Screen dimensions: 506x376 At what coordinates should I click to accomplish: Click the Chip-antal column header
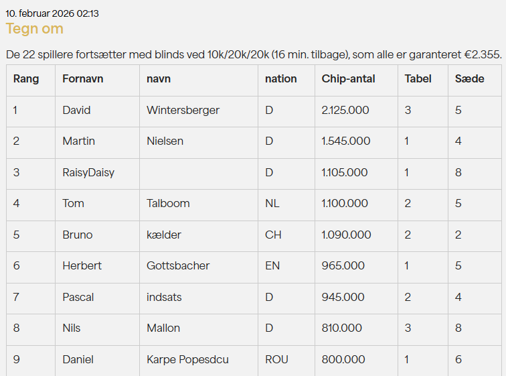point(348,79)
